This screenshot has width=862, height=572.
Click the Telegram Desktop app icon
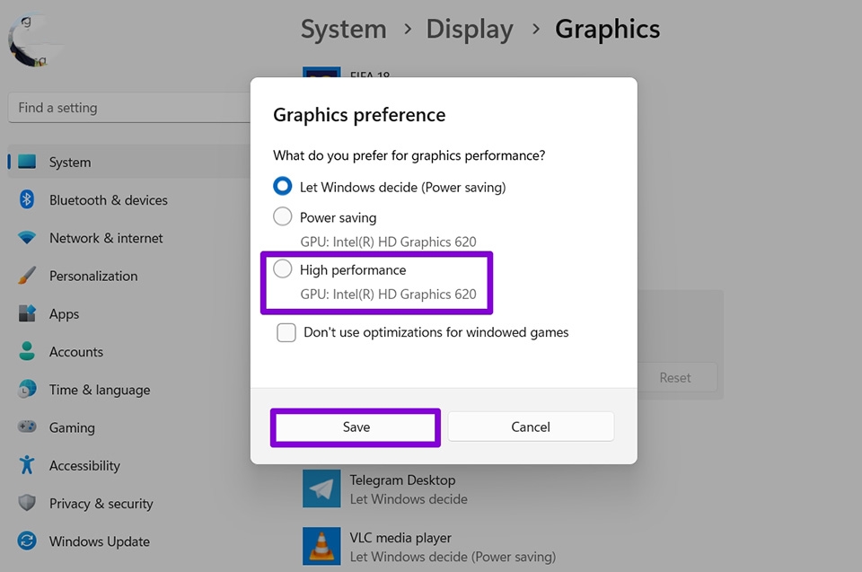coord(321,489)
